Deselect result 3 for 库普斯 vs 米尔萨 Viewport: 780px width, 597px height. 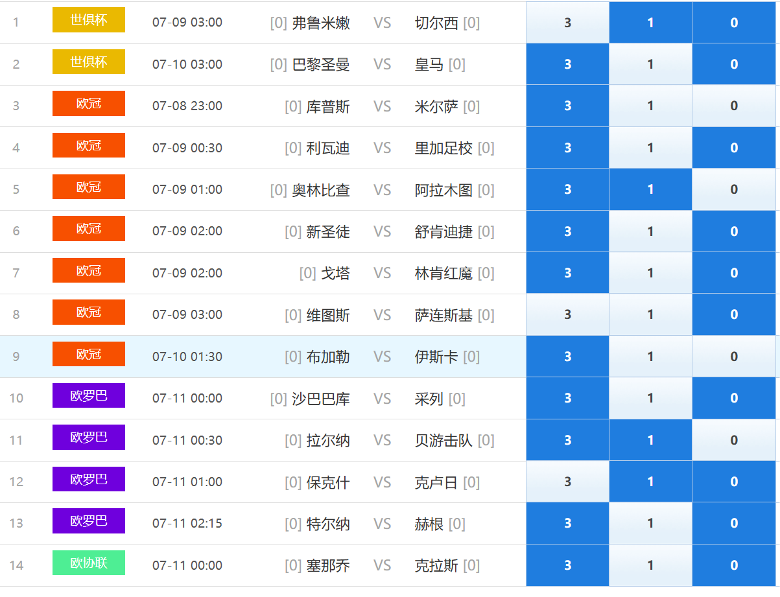pyautogui.click(x=567, y=106)
